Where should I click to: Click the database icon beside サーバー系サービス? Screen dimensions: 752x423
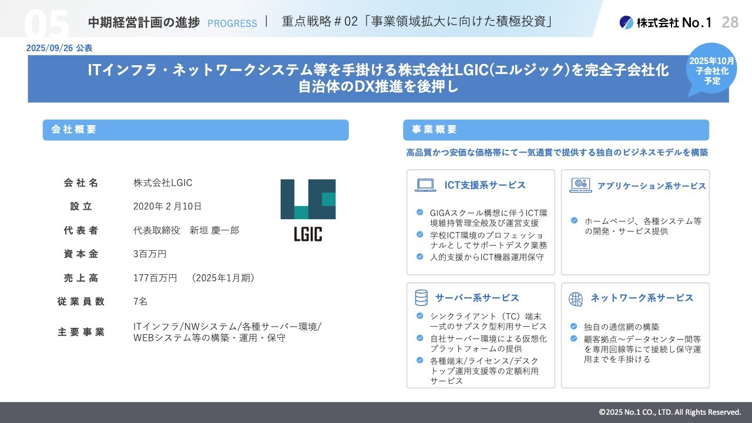(421, 298)
